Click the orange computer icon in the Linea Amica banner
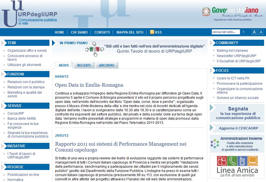The image size is (266, 182). [x=253, y=161]
